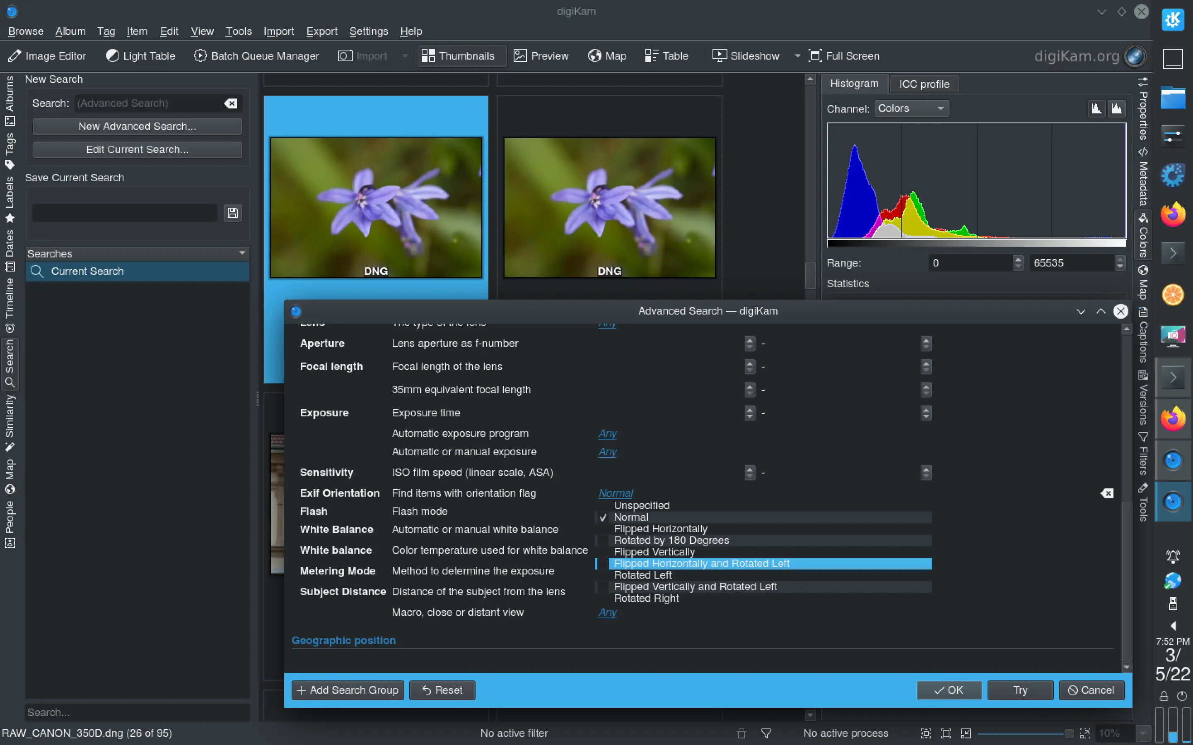Screen dimensions: 1193x745
Task: Select the second DNG flower thumbnail
Action: click(x=609, y=207)
